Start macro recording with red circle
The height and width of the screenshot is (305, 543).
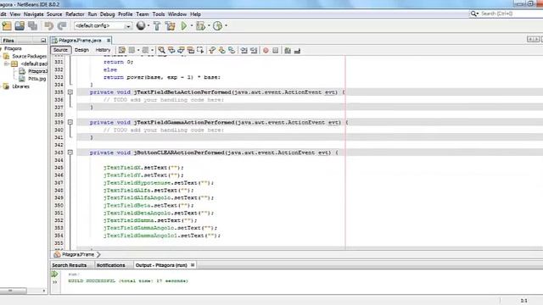(266, 51)
